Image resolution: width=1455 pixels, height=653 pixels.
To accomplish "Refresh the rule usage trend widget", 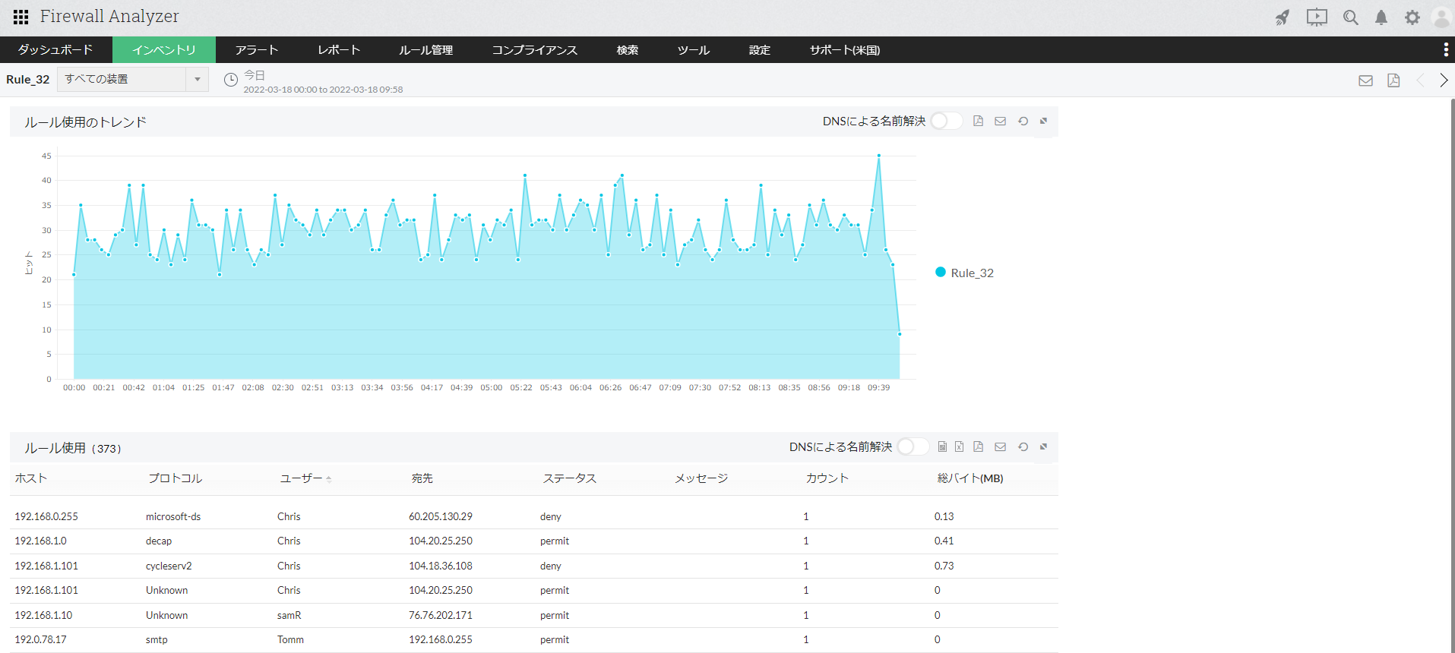I will pyautogui.click(x=1023, y=121).
